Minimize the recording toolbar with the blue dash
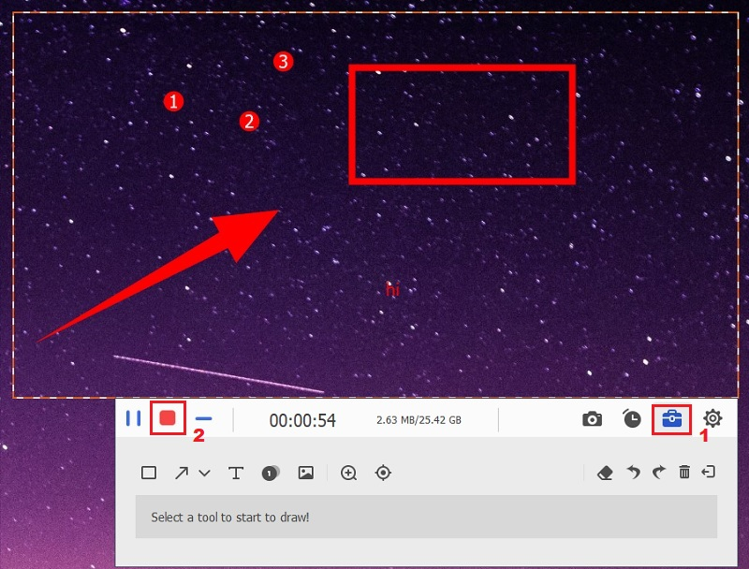The height and width of the screenshot is (569, 749). coord(204,418)
